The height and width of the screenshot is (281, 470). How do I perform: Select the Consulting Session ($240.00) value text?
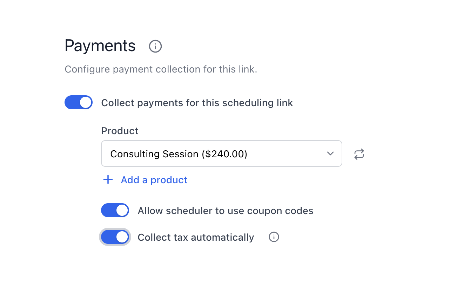(x=179, y=154)
